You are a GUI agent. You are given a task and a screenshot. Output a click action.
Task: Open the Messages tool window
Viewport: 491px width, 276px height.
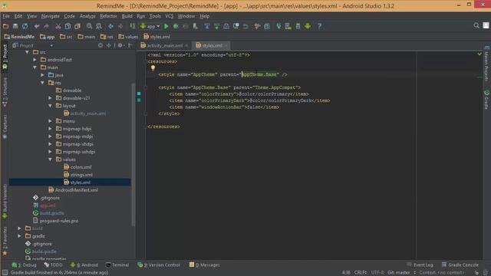pyautogui.click(x=205, y=264)
